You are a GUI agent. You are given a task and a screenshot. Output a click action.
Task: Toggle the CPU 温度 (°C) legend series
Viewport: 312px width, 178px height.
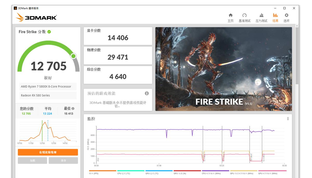[x=123, y=173]
